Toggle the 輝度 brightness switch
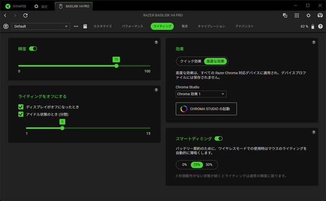The image size is (326, 201). click(x=33, y=48)
